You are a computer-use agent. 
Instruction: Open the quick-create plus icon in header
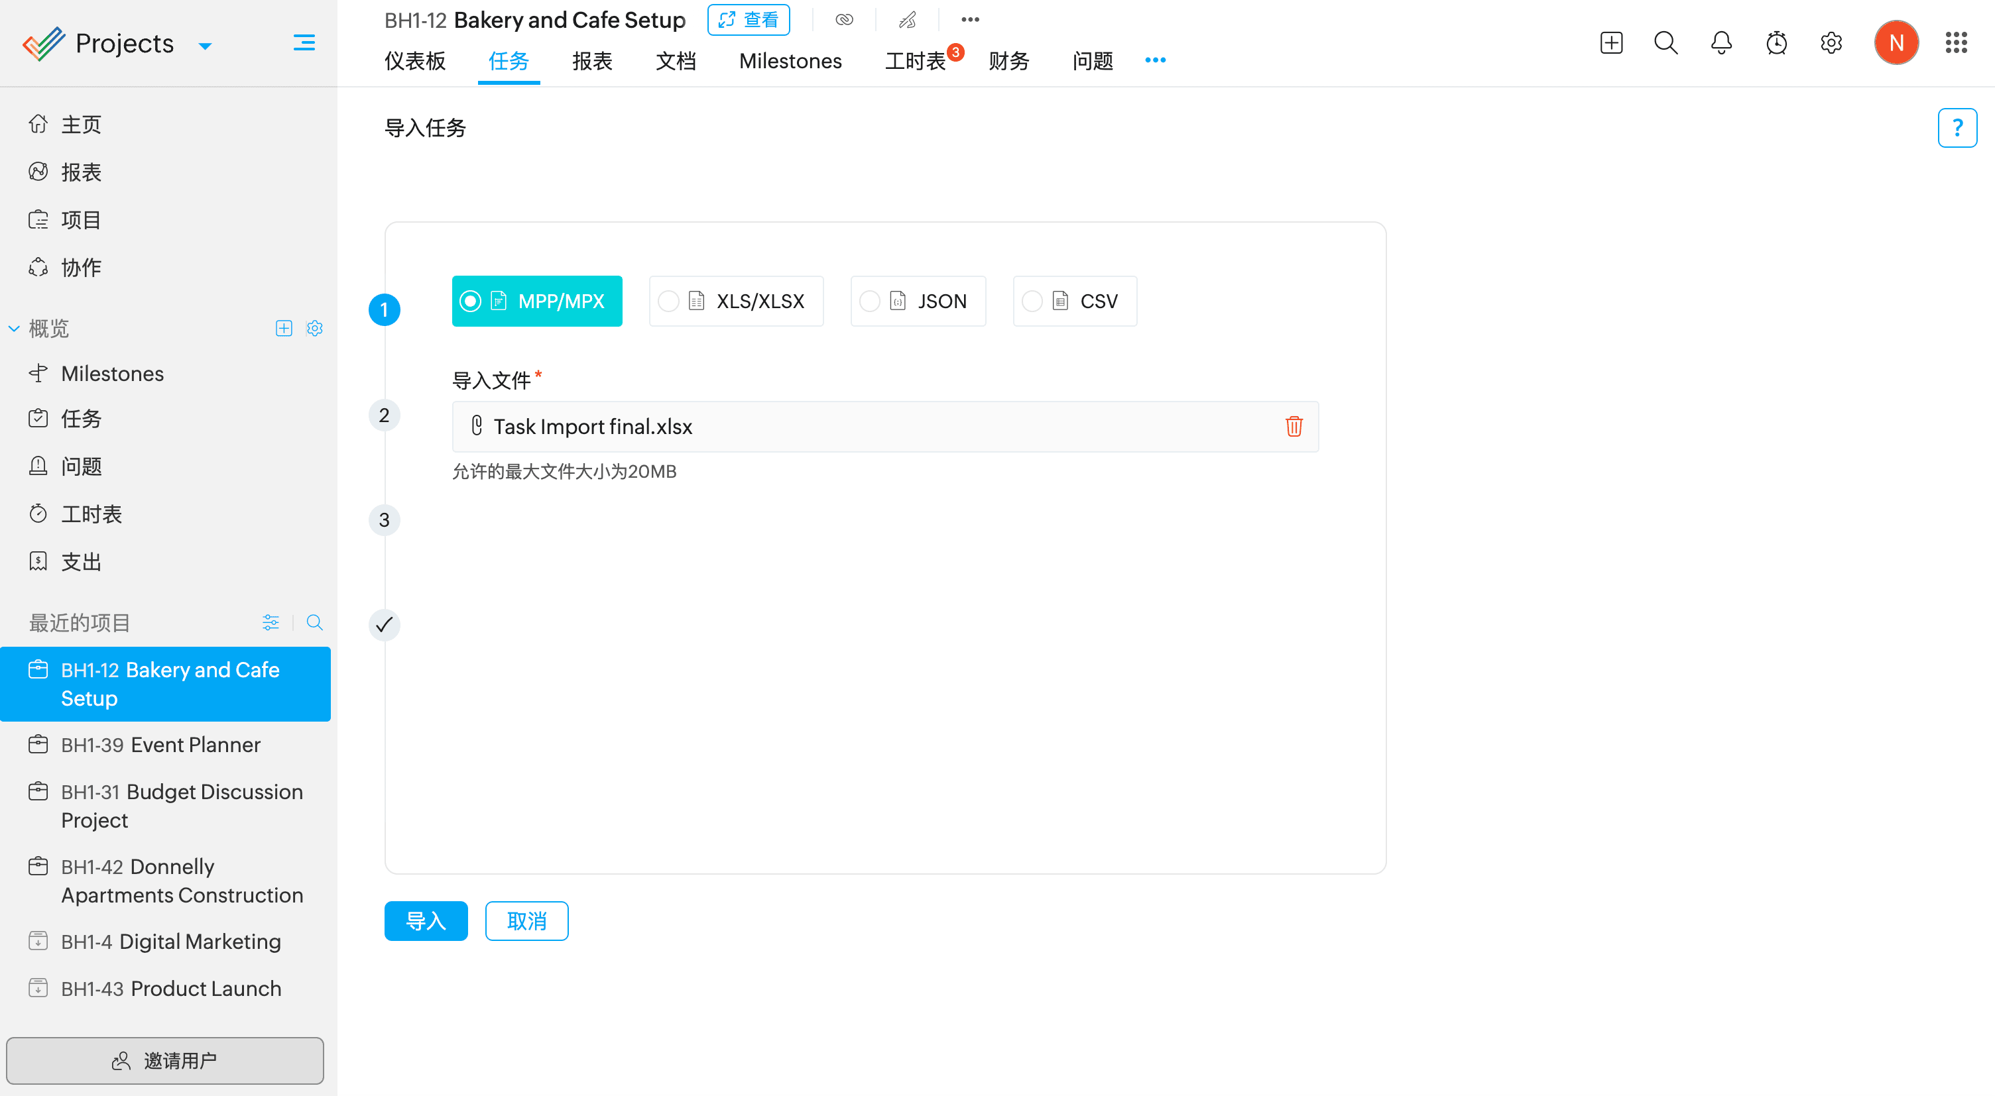click(x=1611, y=42)
